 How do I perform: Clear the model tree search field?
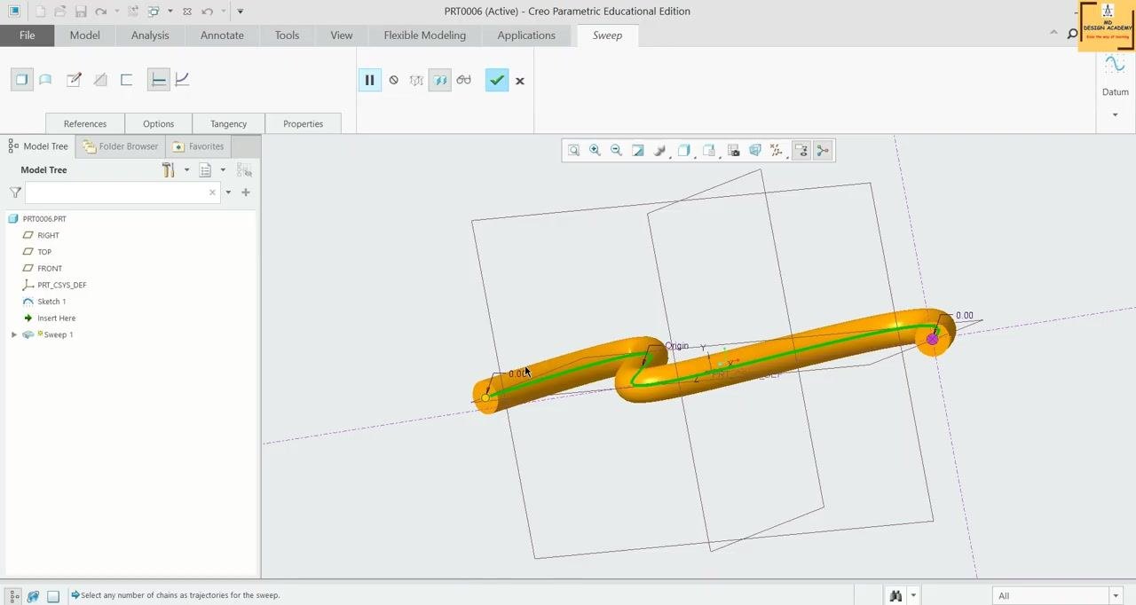[x=212, y=192]
